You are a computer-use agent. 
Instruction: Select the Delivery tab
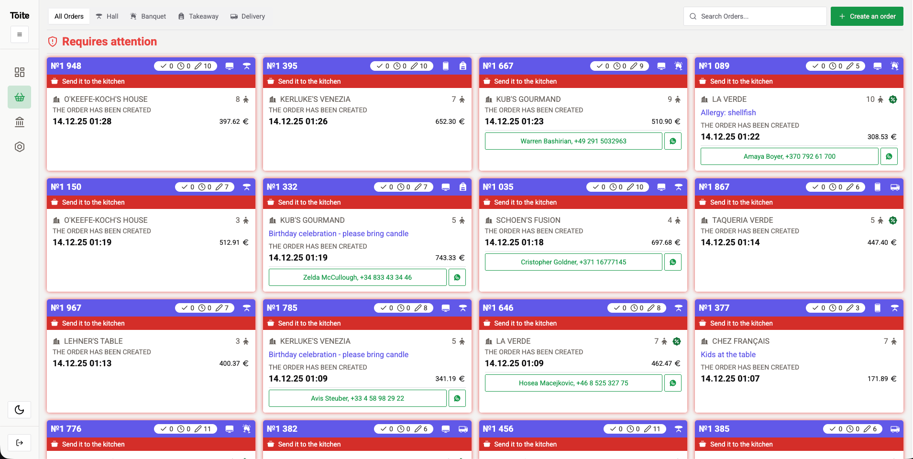click(x=248, y=16)
